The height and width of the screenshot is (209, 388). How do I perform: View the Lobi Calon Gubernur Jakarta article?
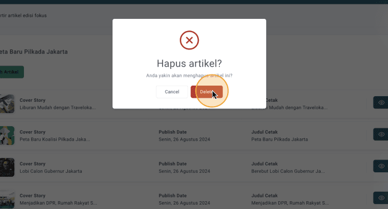coord(381,166)
